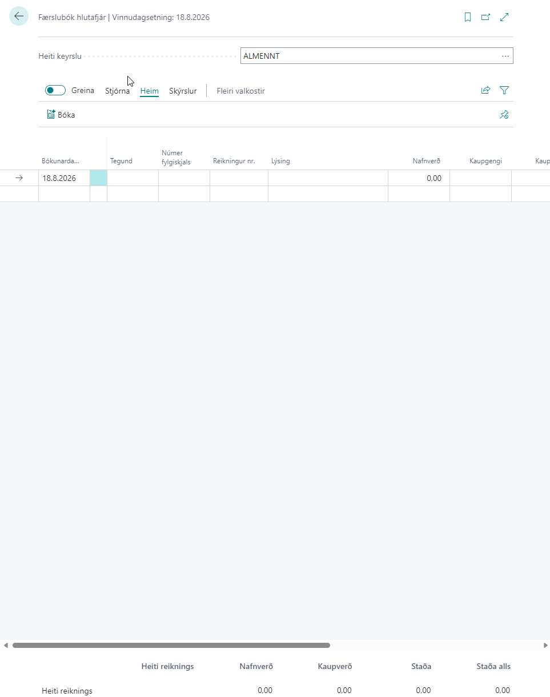Click the horizontal scrollbar thumb
The image size is (550, 697).
171,645
